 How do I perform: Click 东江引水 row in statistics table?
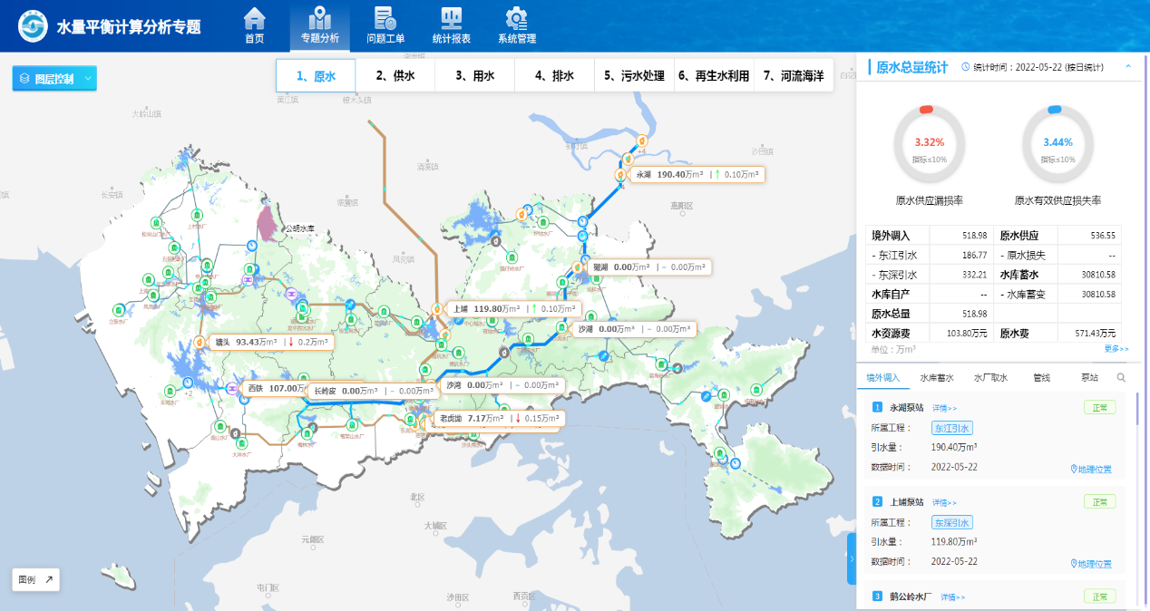[930, 256]
